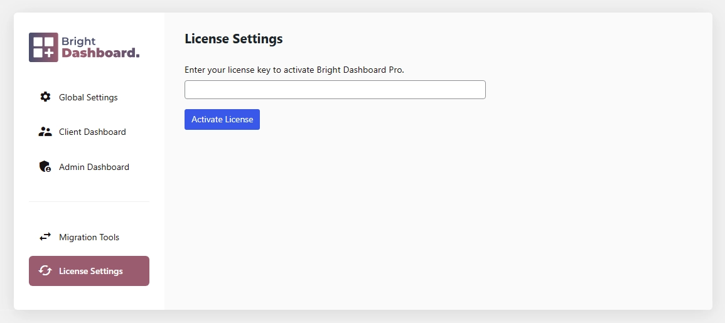725x323 pixels.
Task: Click the gear icon for Global Settings
Action: tap(45, 97)
